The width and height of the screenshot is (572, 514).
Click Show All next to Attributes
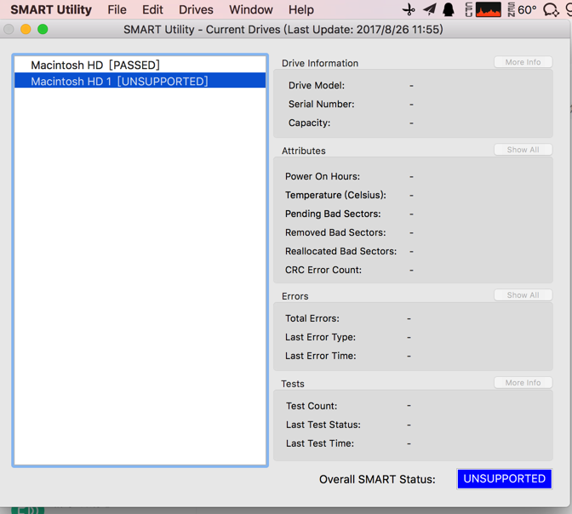pos(523,150)
